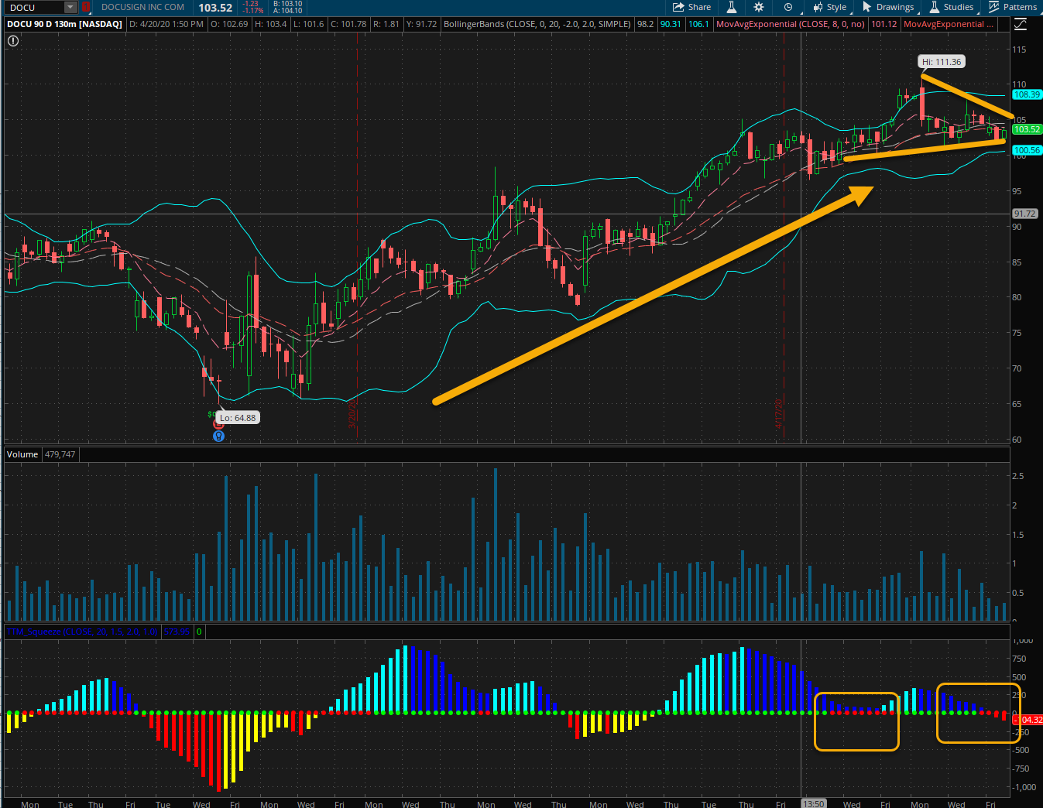Click the 479,747 volume value
This screenshot has height=808, width=1043.
pos(60,454)
